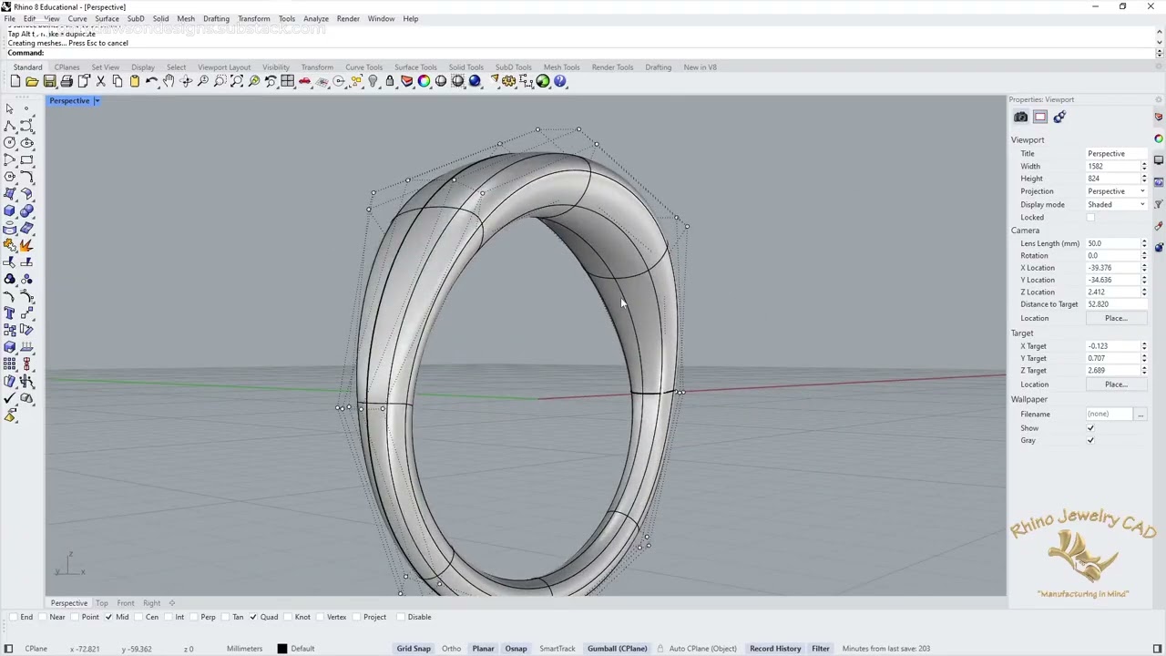Open a file with folder icon

[x=32, y=81]
